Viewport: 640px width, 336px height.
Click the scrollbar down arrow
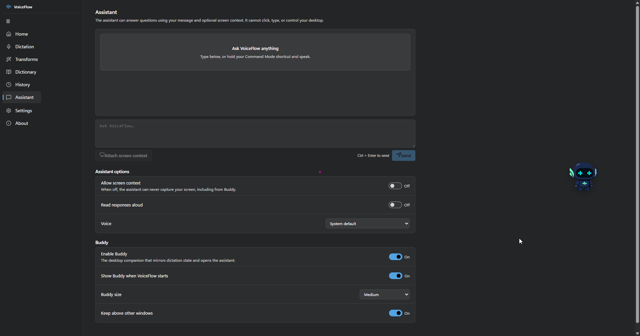[637, 333]
